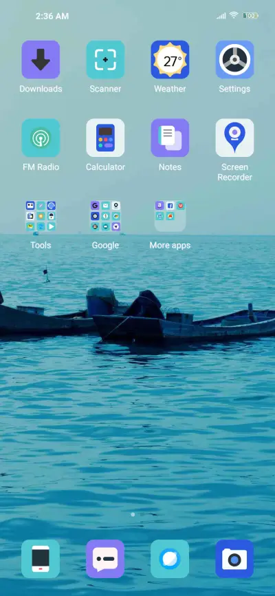Open the Notes app
The height and width of the screenshot is (596, 275).
[x=170, y=138]
